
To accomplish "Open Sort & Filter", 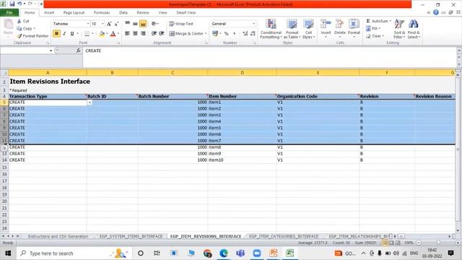I will pos(399,29).
